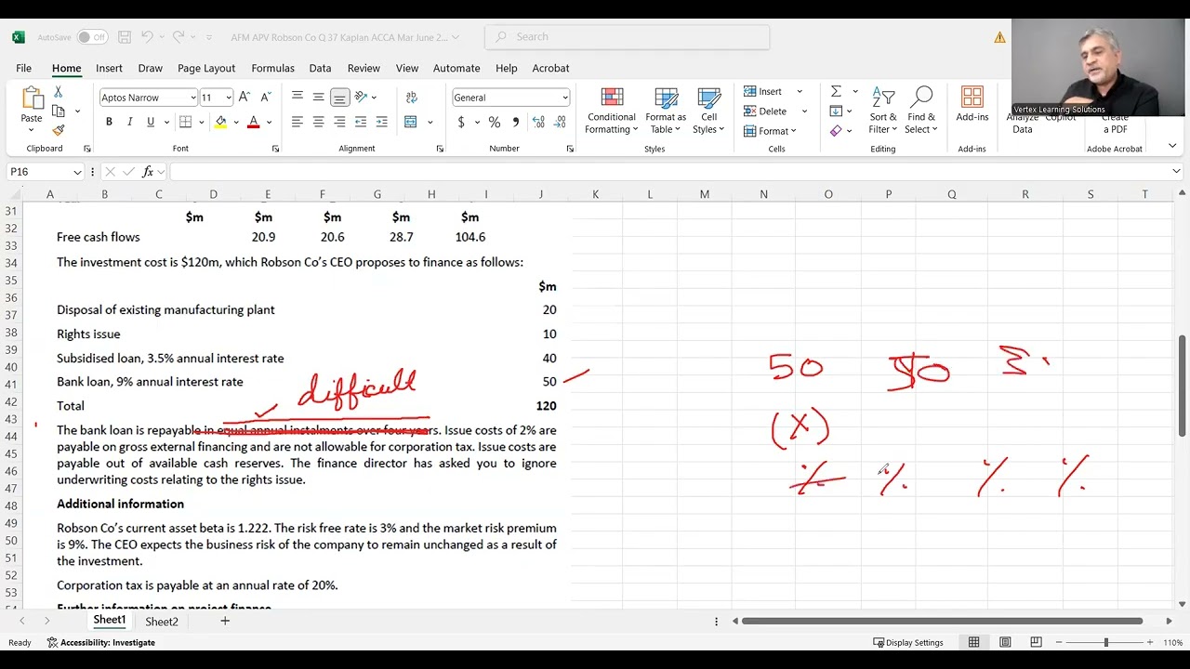Toggle Bottom Align button
Viewport: 1190px width, 669px height.
339,97
